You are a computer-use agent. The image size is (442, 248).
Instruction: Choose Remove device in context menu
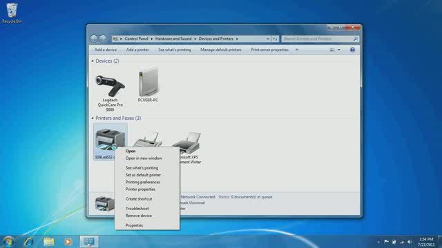tap(138, 216)
